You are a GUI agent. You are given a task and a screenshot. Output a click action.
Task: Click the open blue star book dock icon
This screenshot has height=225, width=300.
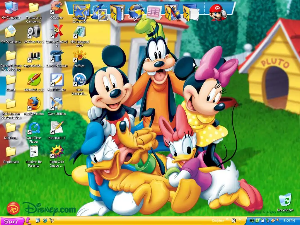117,13
